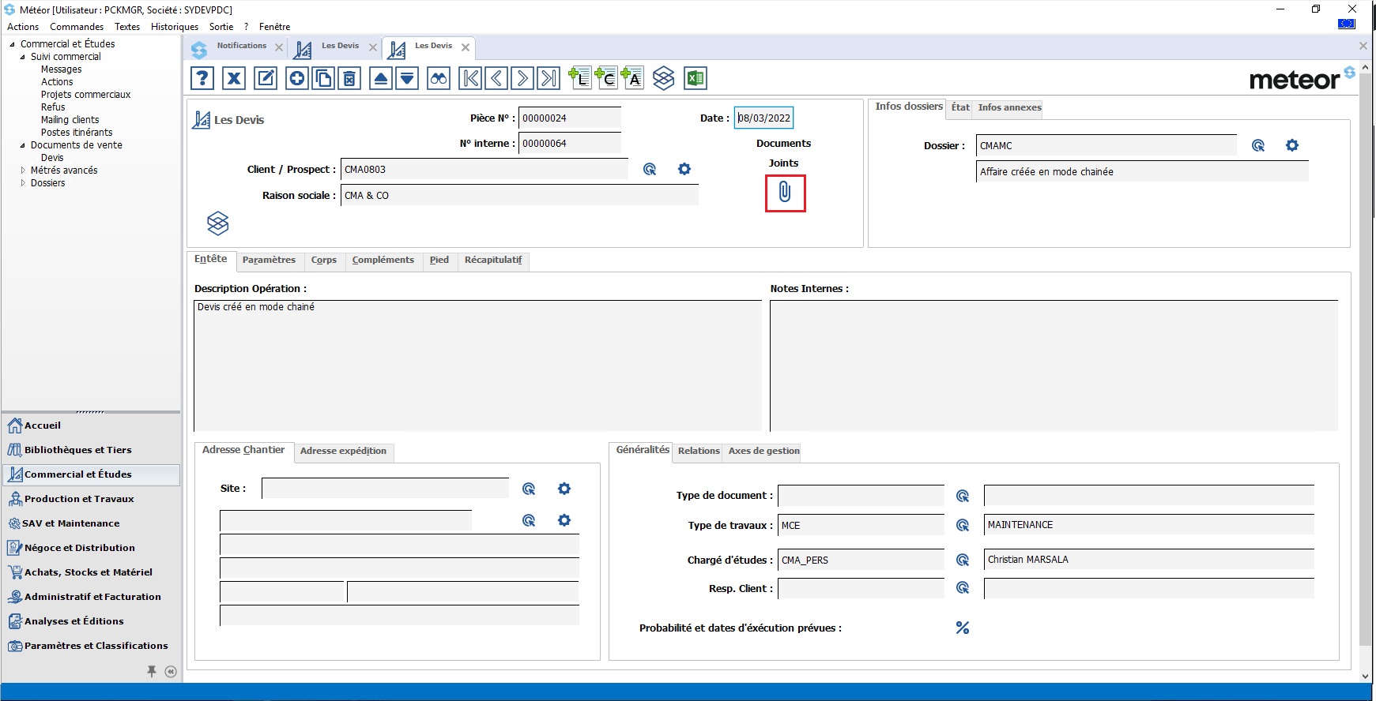1376x701 pixels.
Task: Go to the previous record
Action: tap(496, 78)
